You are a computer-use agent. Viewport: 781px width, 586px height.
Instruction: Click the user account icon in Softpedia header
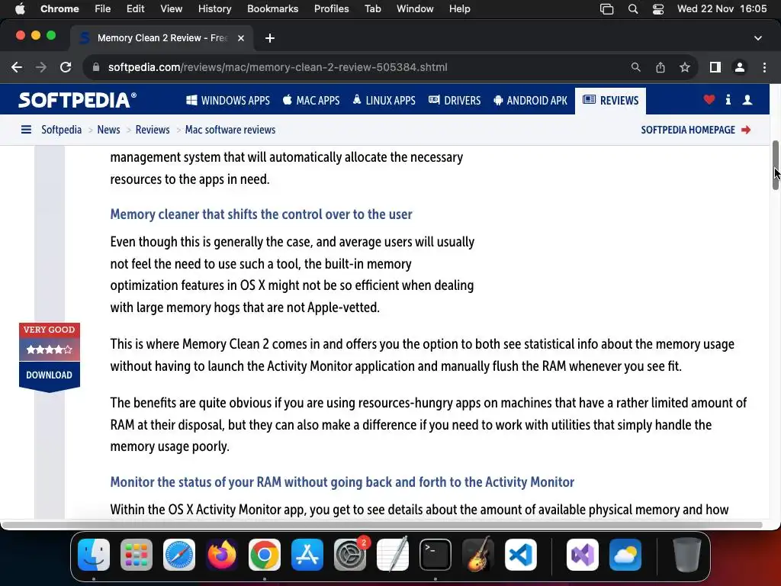[747, 100]
